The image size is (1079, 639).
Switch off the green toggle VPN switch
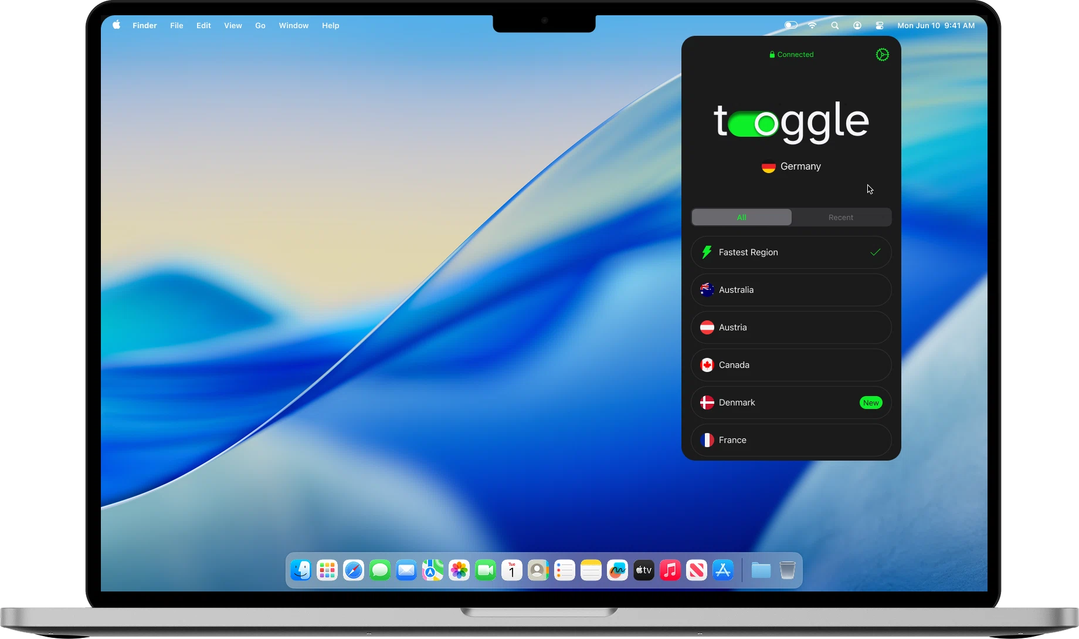[x=753, y=124]
